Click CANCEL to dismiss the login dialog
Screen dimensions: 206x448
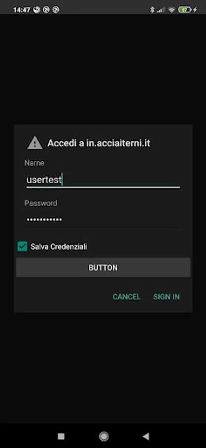tap(127, 297)
